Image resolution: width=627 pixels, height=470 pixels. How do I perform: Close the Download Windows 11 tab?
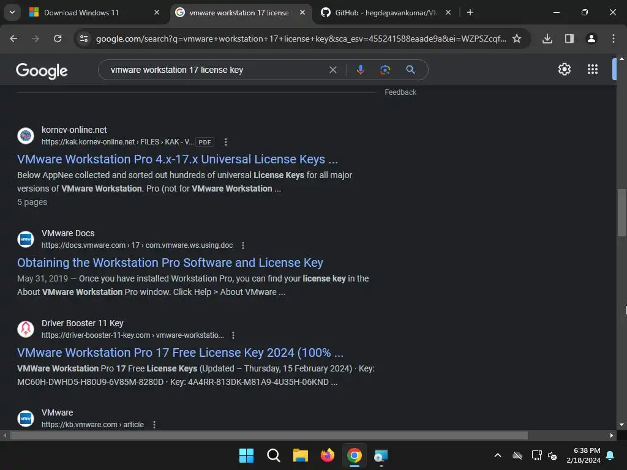coord(157,12)
